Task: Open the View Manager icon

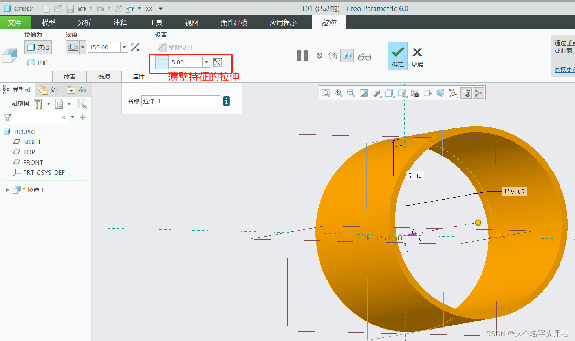Action: point(415,93)
